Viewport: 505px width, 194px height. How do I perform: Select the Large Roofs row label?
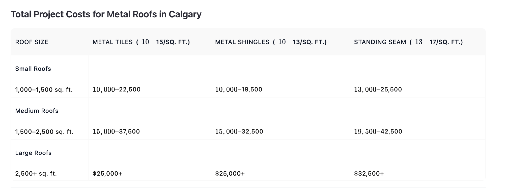[33, 153]
